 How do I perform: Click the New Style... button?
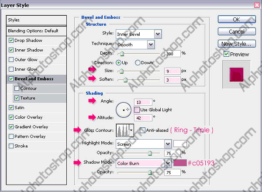[x=237, y=44]
